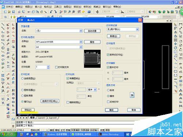Toggle the 按样式打印 checkbox

pyautogui.click(x=108, y=55)
